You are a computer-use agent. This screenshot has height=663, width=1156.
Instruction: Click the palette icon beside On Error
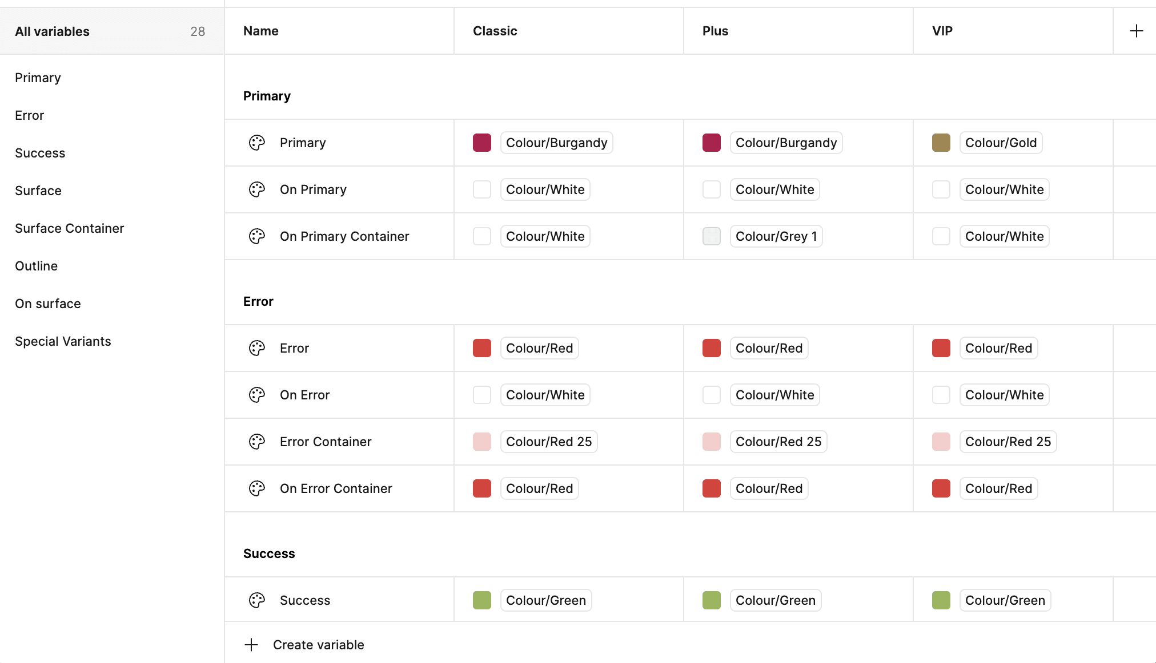(257, 395)
